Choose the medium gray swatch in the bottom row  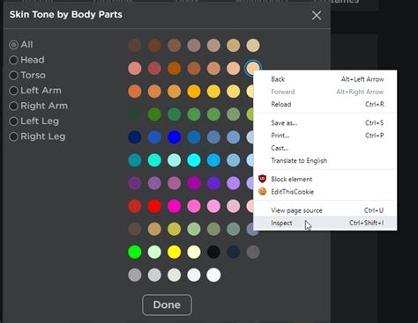[x=135, y=275]
